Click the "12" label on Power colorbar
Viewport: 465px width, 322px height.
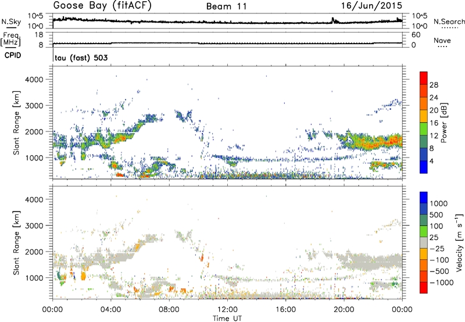[x=434, y=136]
